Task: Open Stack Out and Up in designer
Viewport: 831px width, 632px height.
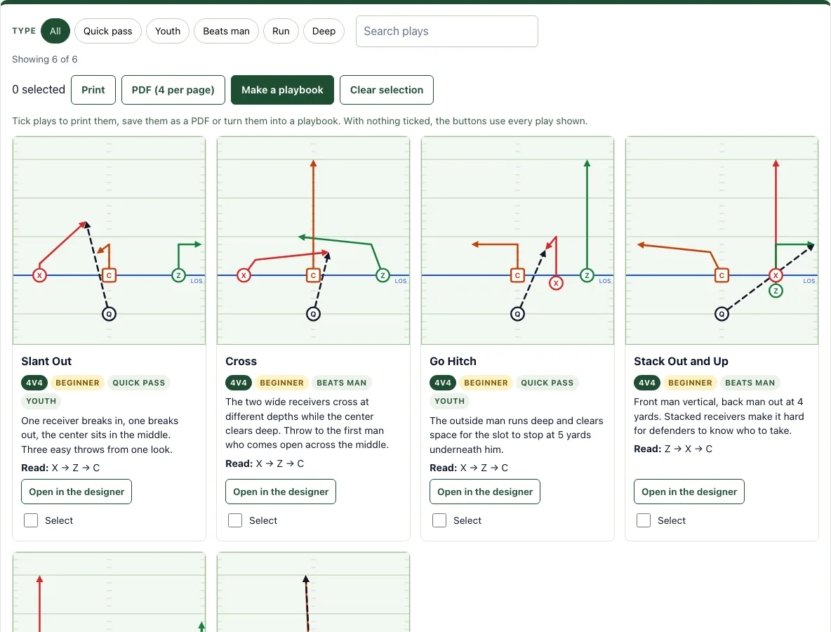Action: click(x=689, y=492)
